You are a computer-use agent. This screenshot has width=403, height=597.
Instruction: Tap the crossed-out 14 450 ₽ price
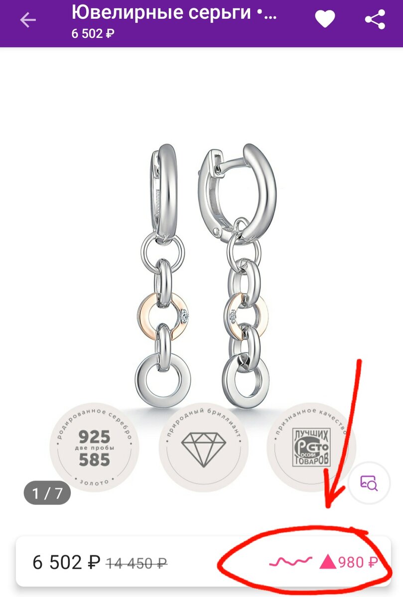coord(136,564)
